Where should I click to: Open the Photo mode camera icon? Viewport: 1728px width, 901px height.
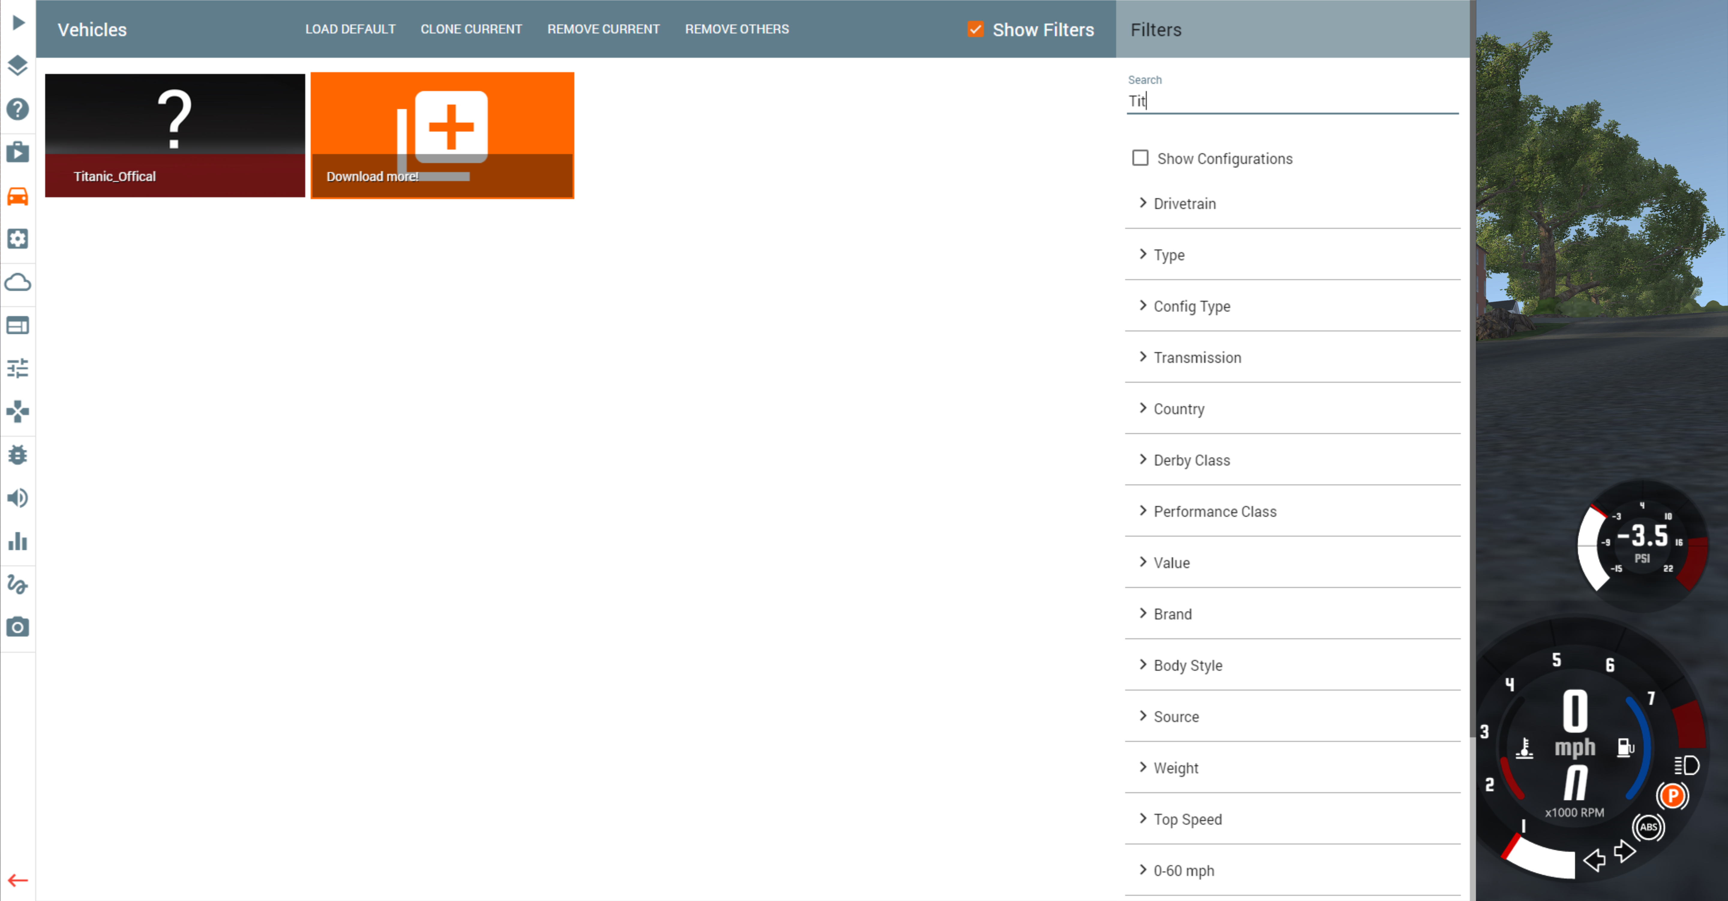pyautogui.click(x=18, y=627)
